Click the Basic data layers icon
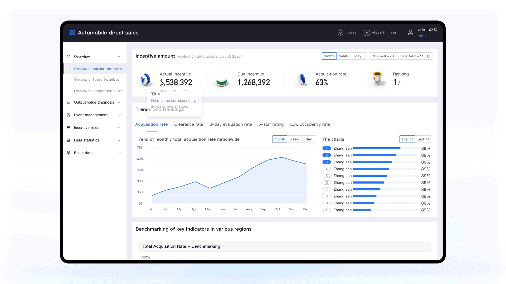Viewport: 506px width, 284px height. tap(69, 153)
